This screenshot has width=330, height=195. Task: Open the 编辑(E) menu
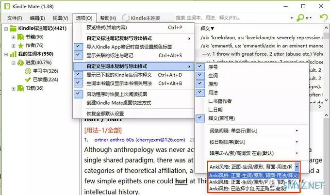(x=37, y=18)
